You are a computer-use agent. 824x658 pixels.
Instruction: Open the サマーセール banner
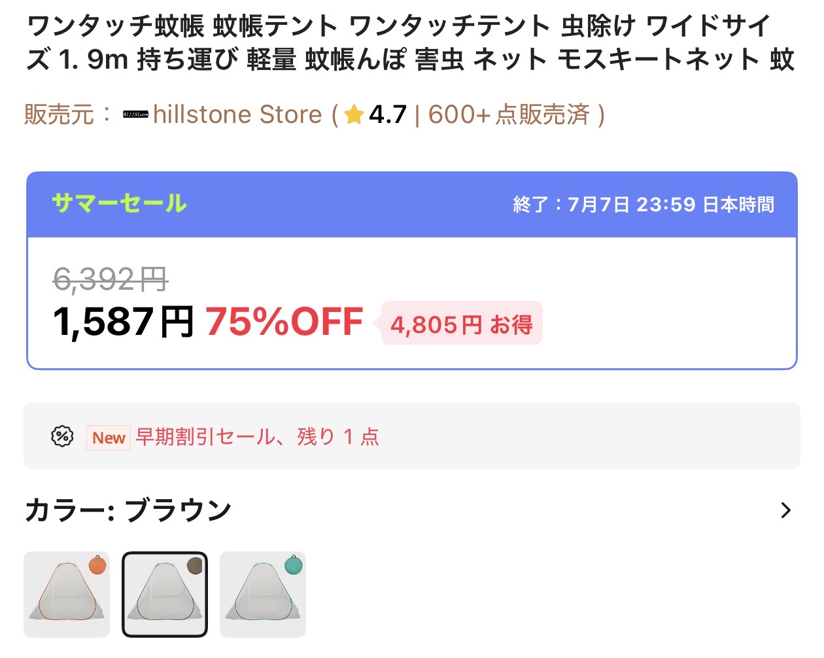click(x=412, y=205)
